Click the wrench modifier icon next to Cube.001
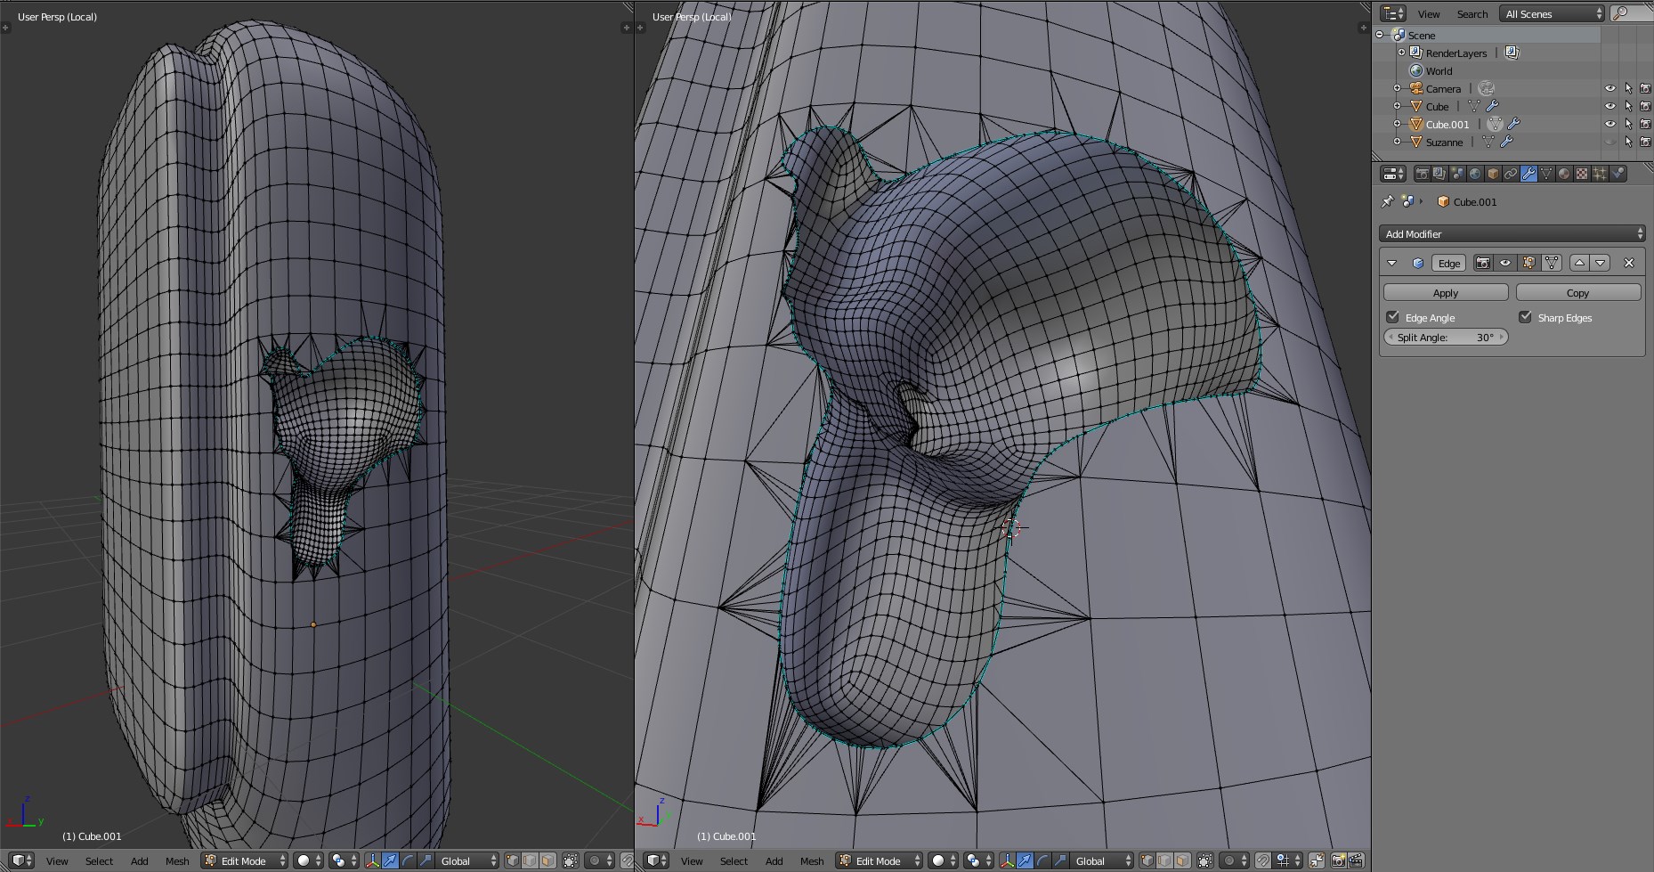This screenshot has width=1654, height=872. pos(1513,124)
